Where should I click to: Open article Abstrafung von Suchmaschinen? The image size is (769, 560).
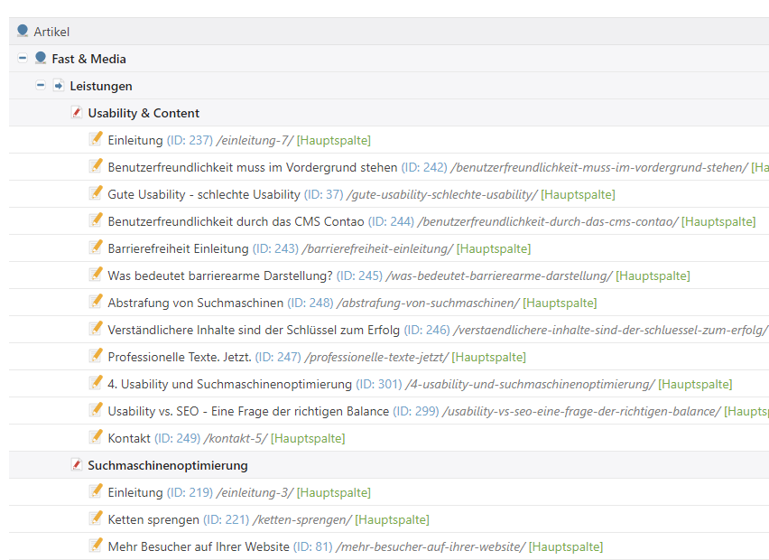coord(196,303)
